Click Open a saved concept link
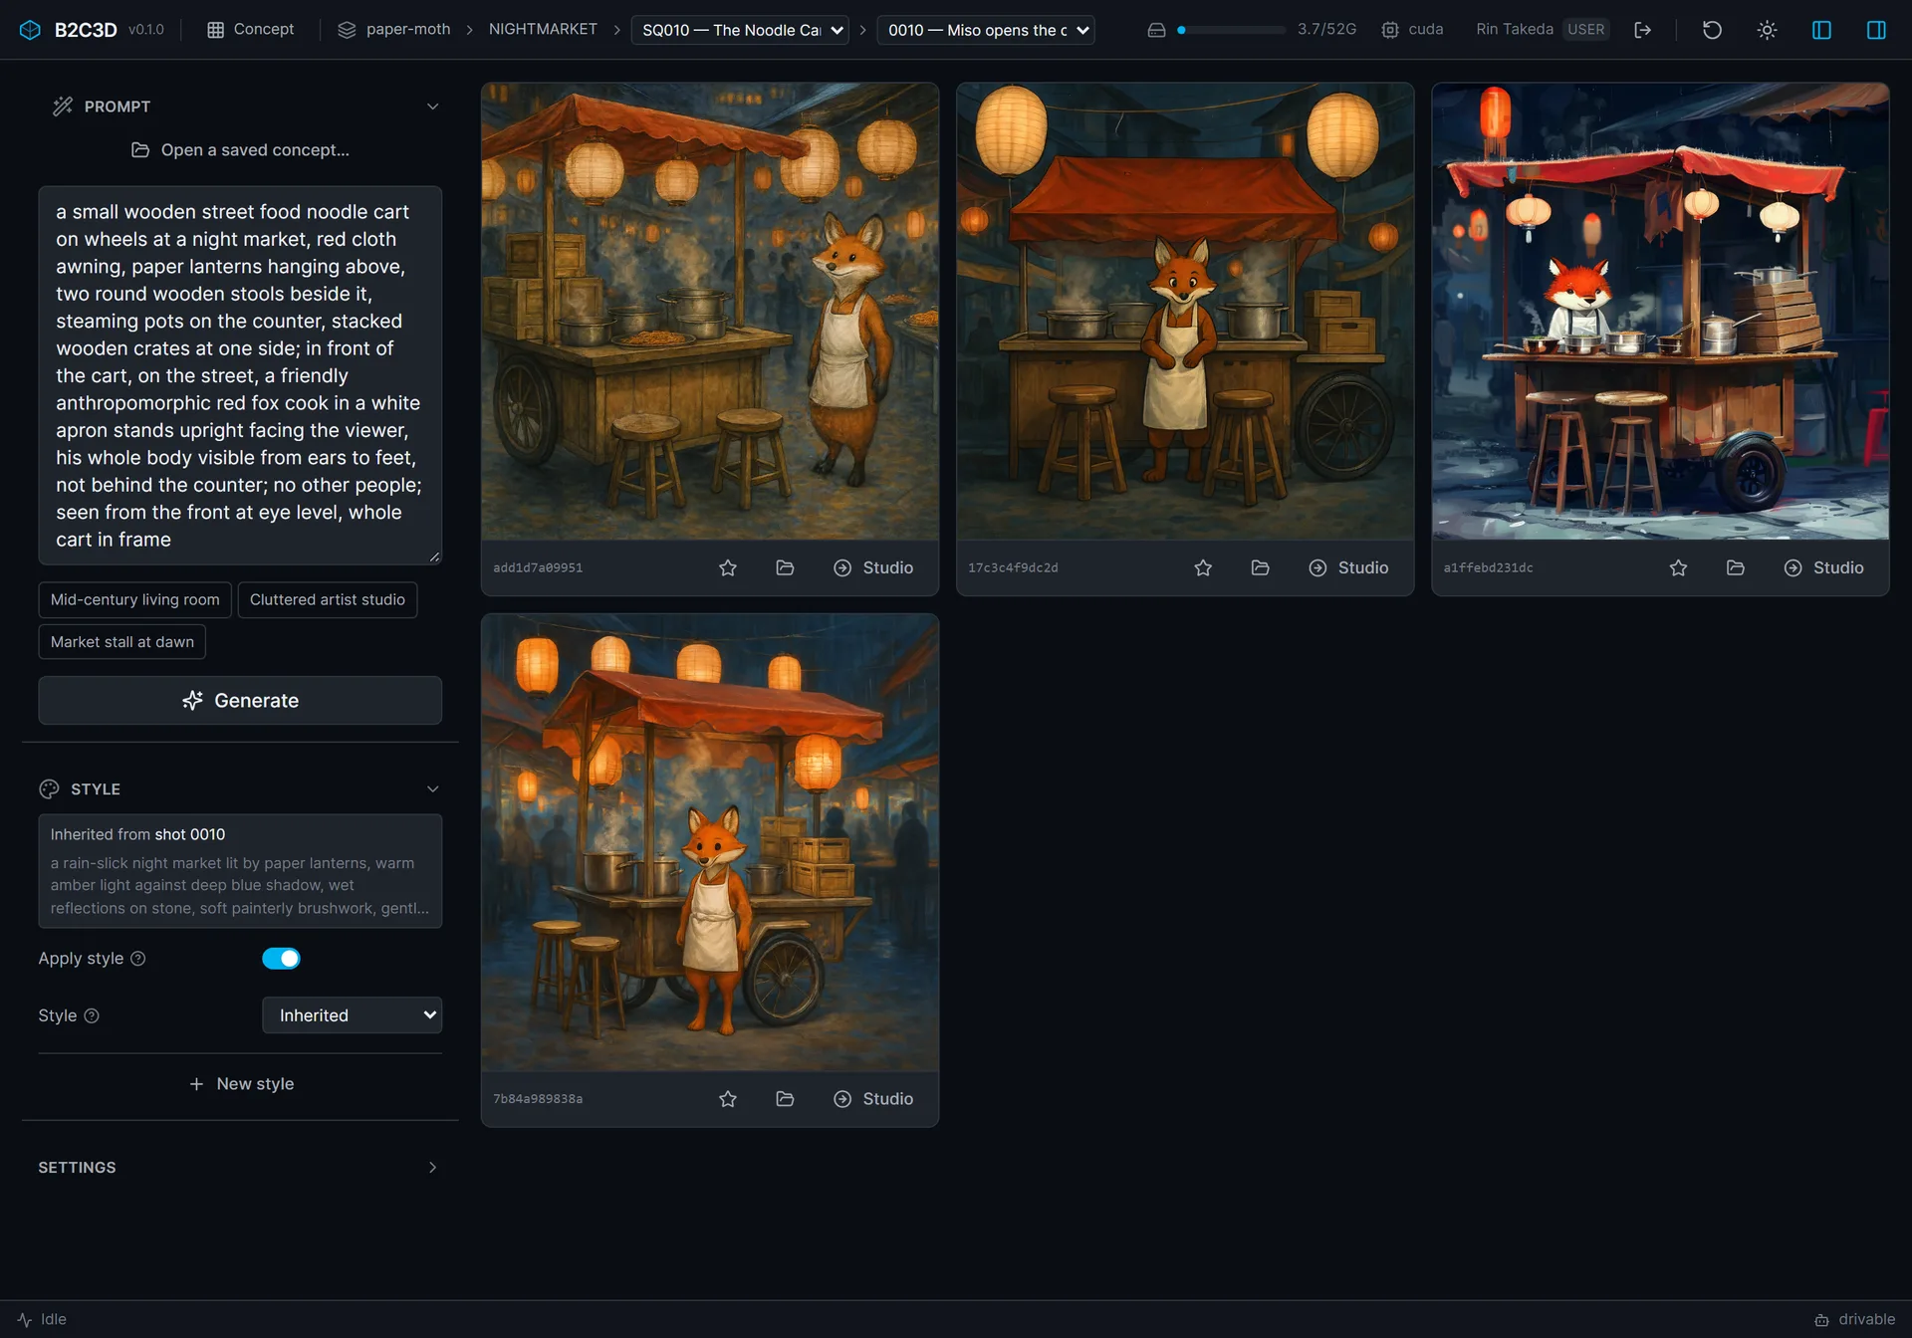Screen dimensions: 1912x1338 click(240, 149)
